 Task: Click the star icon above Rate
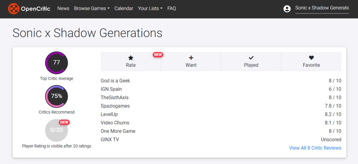131,58
